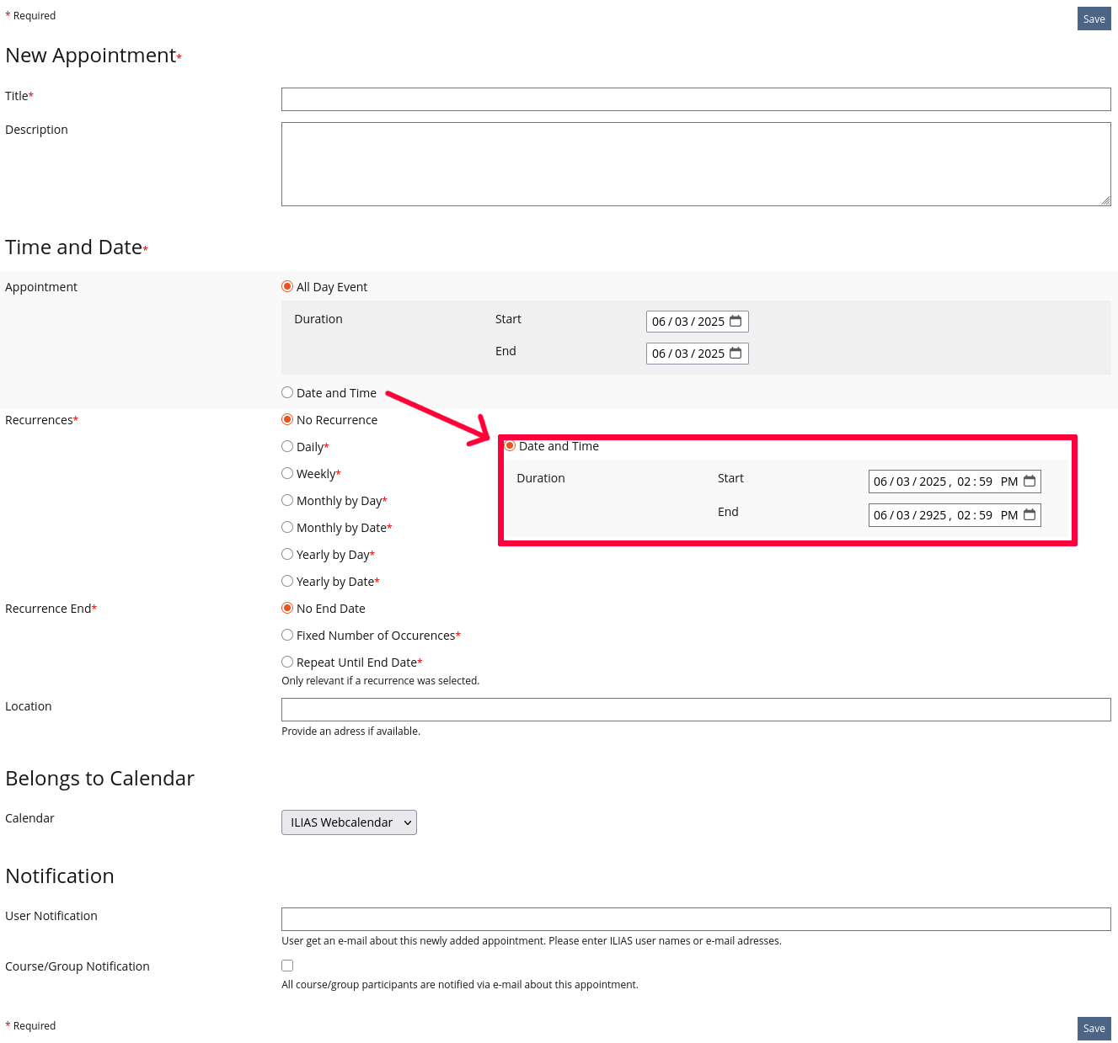Open calendar picker for All Day Start date

[x=736, y=322]
